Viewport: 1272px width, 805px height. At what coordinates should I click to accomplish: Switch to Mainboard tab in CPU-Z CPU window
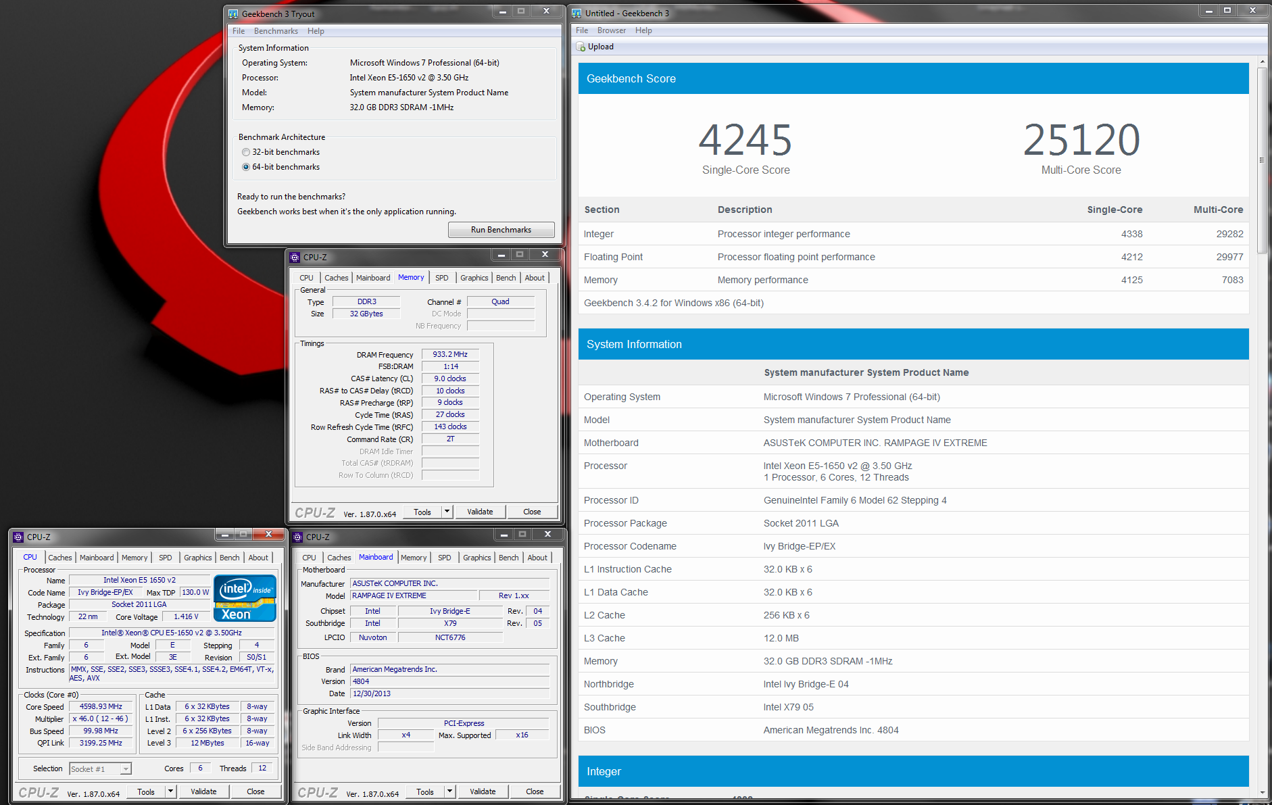coord(97,558)
